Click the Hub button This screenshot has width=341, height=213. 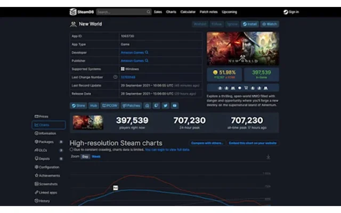pos(94,105)
